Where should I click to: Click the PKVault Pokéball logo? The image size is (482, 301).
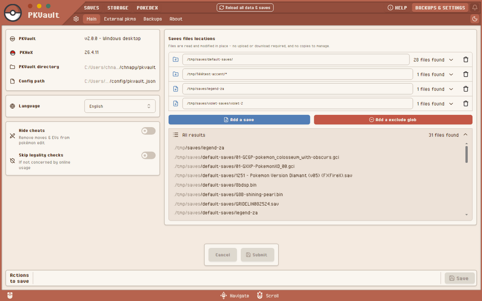pyautogui.click(x=13, y=13)
